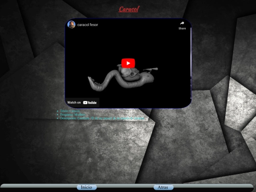Open the 'caracol fesor' video title link
The width and height of the screenshot is (256, 192).
point(88,25)
